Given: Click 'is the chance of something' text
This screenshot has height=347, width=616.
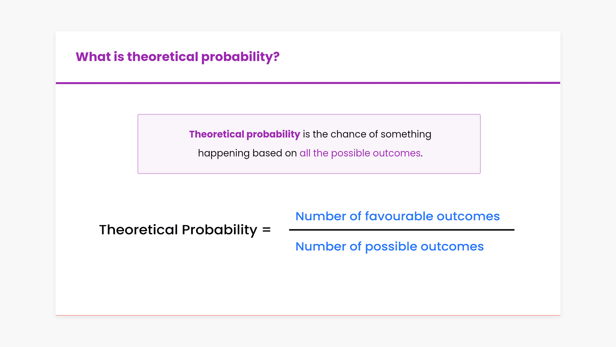Looking at the screenshot, I should click(367, 134).
